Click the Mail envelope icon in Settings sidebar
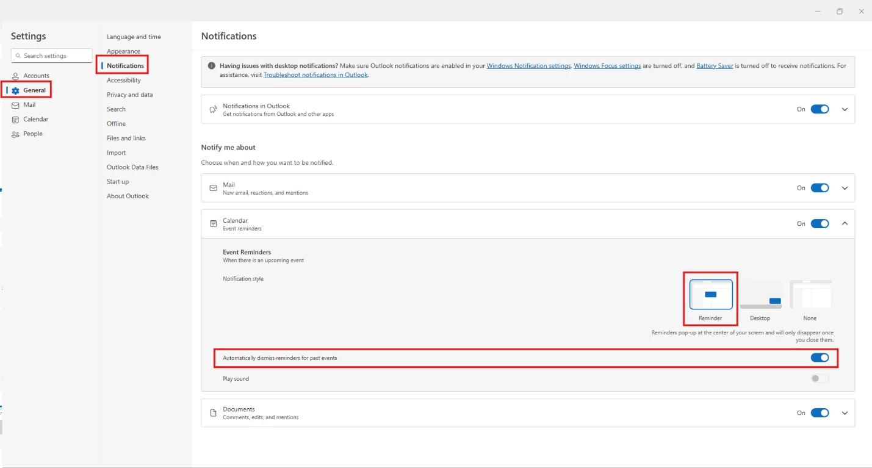The width and height of the screenshot is (872, 468). pos(16,105)
